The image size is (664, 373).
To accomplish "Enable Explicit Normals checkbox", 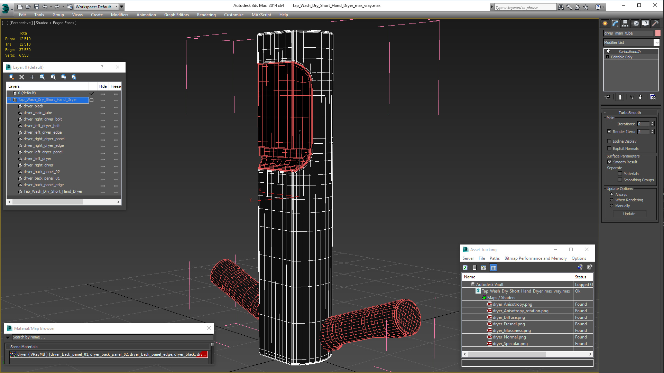I will point(609,149).
